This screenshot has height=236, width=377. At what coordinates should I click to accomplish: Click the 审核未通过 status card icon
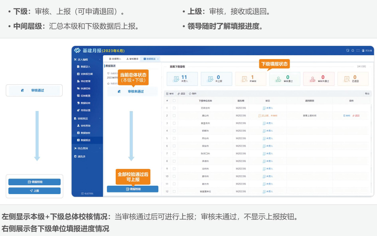click(x=312, y=79)
